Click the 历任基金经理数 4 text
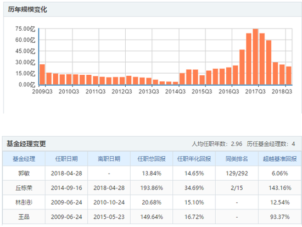Image resolution: width=302 pixels, height=227 pixels. (x=271, y=144)
